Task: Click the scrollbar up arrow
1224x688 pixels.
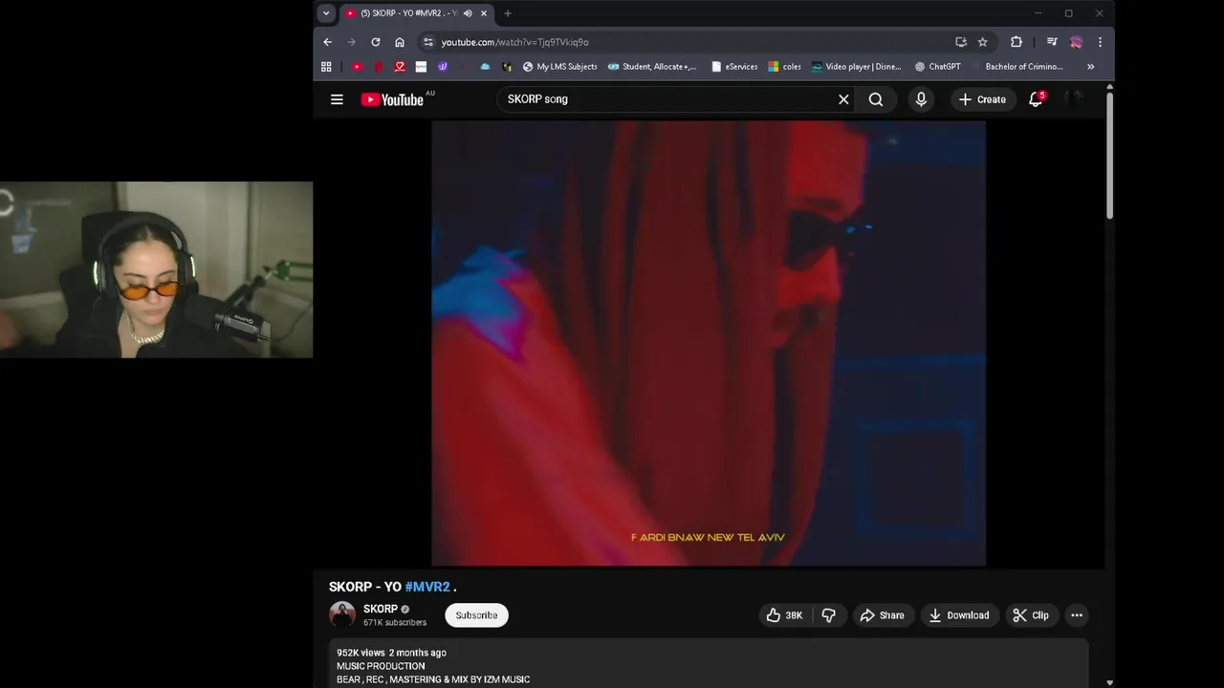Action: (x=1109, y=87)
